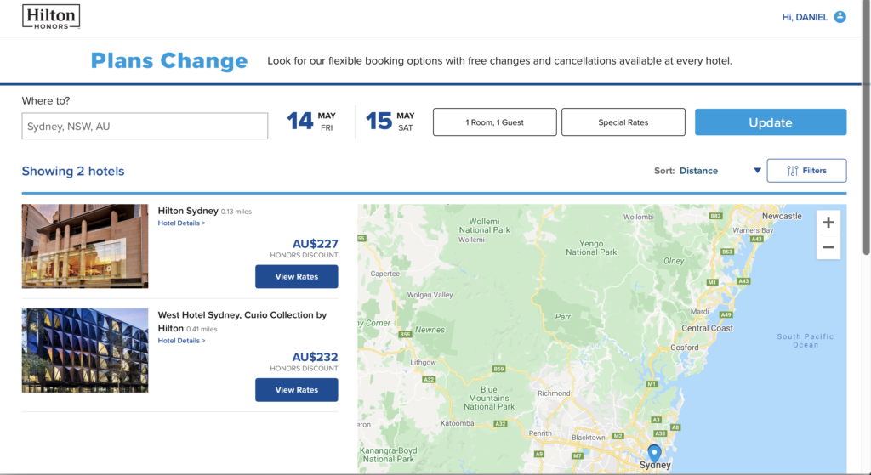Screen dimensions: 871x475
Task: Click the AU$232 price
Action: (x=315, y=357)
